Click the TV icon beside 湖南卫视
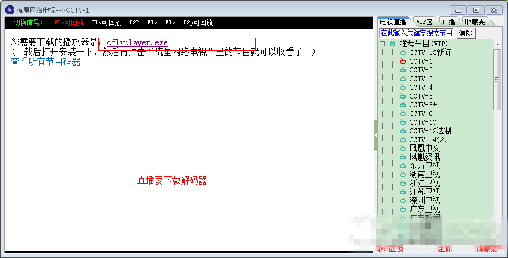The width and height of the screenshot is (508, 258). pyautogui.click(x=403, y=175)
